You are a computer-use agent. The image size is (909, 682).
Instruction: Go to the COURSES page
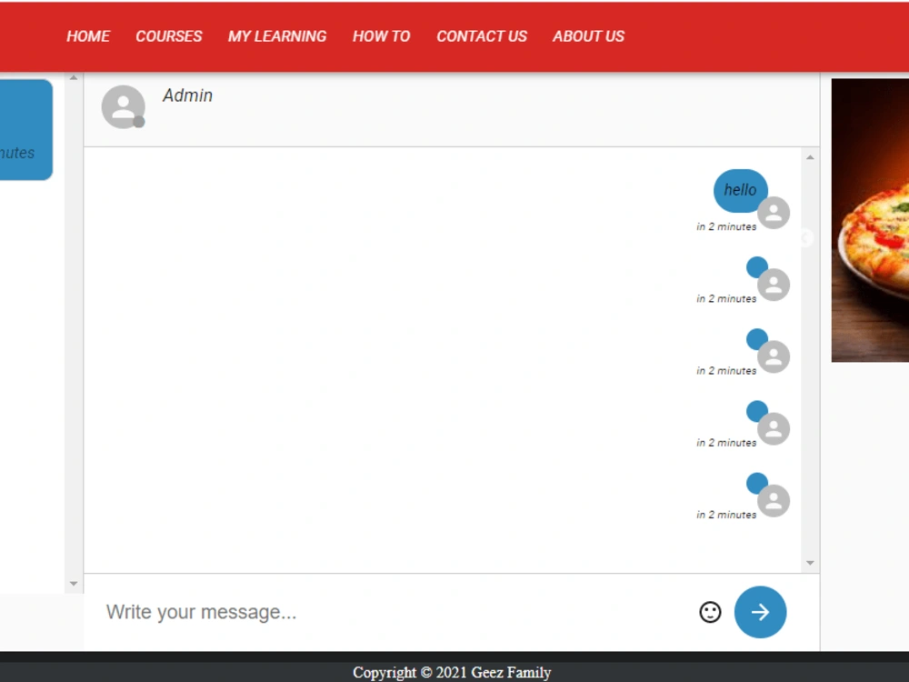(x=169, y=36)
